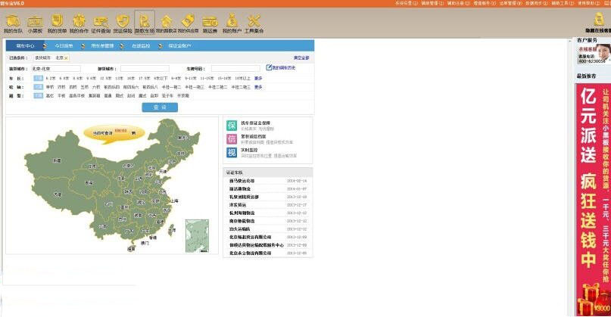Open the 小黑板 blackboard icon
The height and width of the screenshot is (317, 611).
point(35,23)
